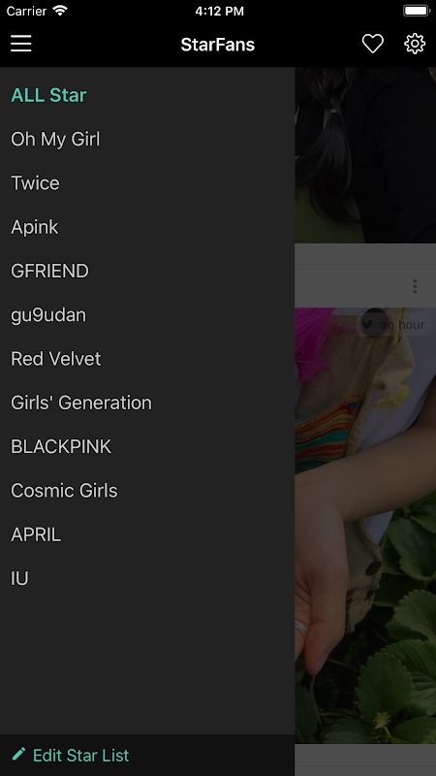Open Girls' Generation feed
The height and width of the screenshot is (776, 436).
[81, 403]
